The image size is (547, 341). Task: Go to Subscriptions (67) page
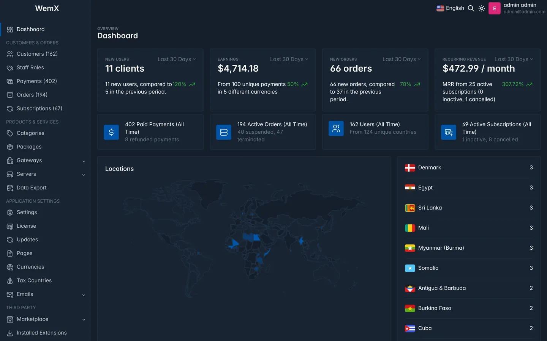point(46,108)
